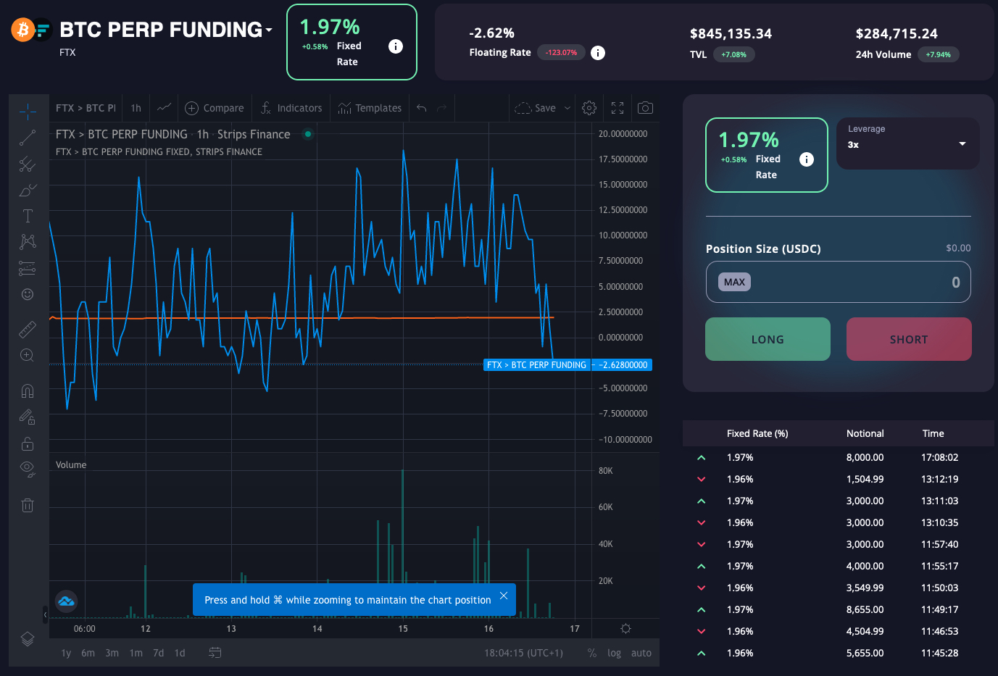Select the trend line drawing tool
The width and height of the screenshot is (998, 676).
tap(28, 138)
